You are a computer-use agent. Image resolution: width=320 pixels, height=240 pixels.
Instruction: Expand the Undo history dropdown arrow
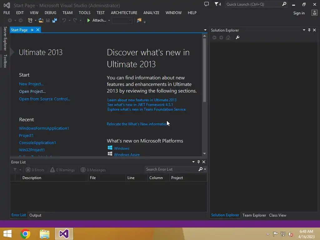click(70, 20)
